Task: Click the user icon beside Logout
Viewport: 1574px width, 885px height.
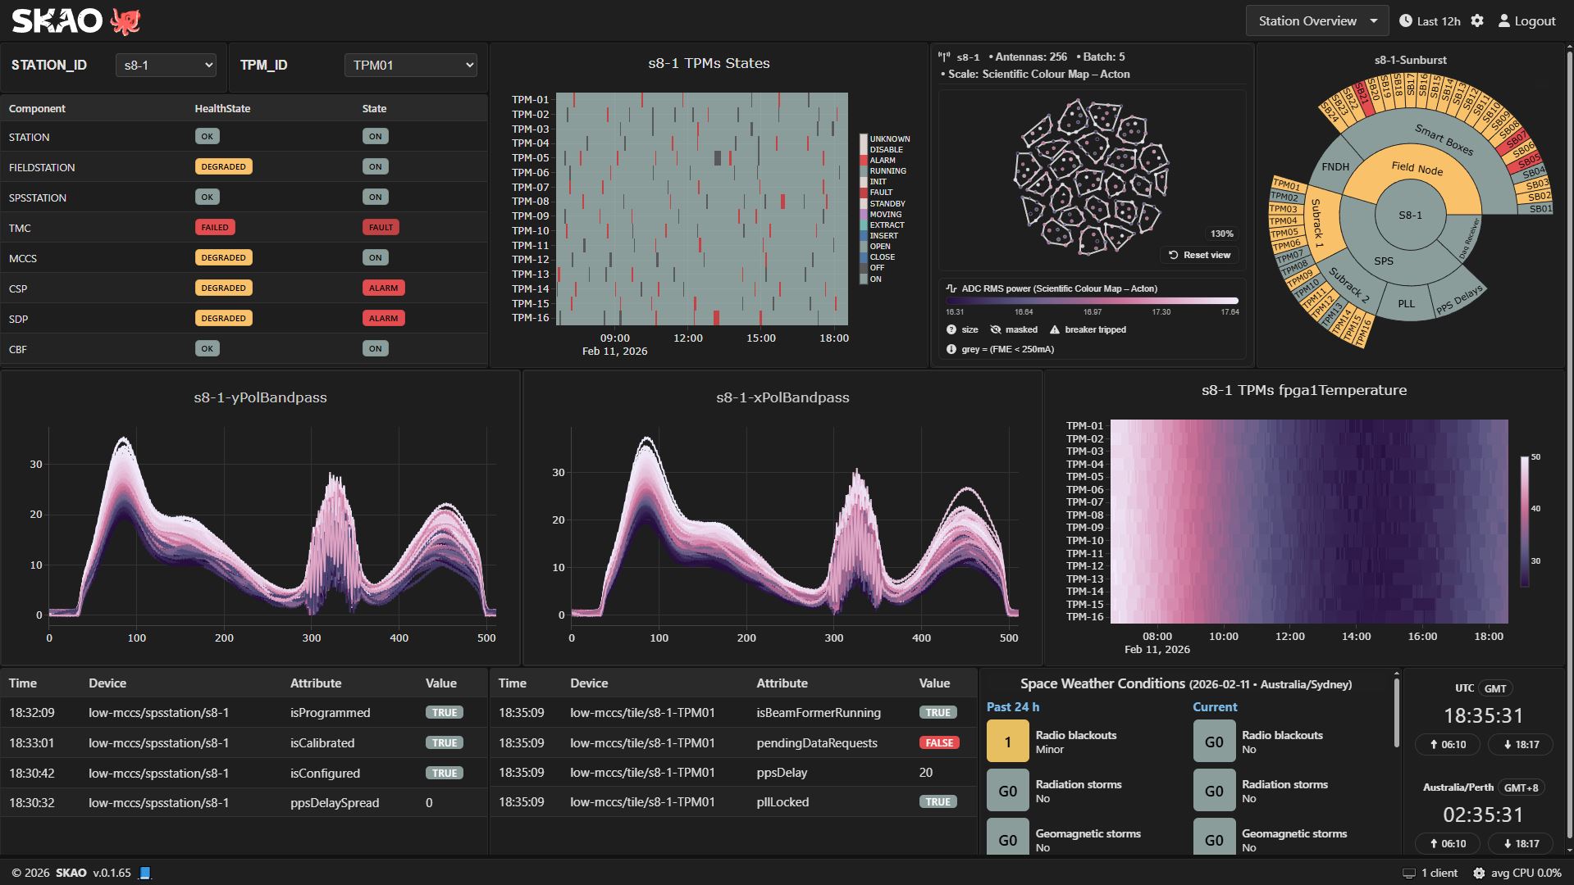Action: pyautogui.click(x=1503, y=20)
